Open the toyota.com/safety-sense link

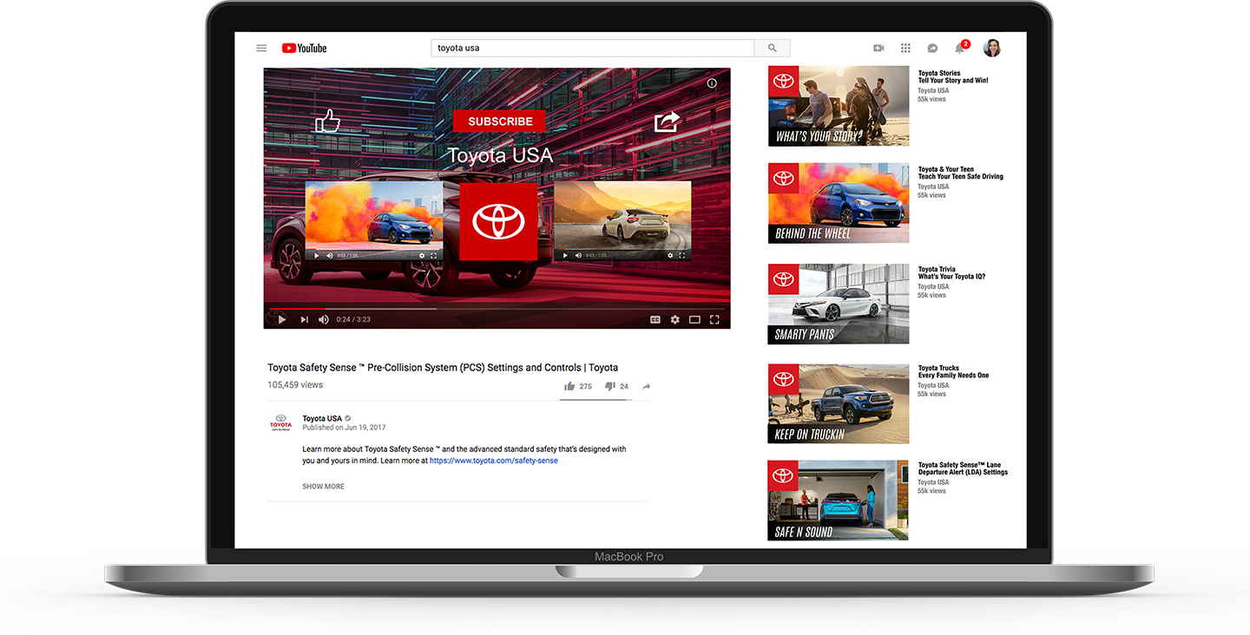[x=494, y=461]
